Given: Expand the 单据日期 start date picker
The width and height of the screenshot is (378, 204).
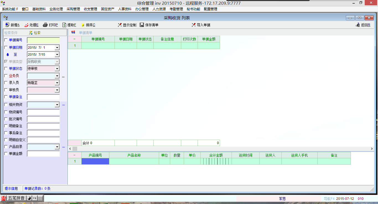Looking at the screenshot, I should pyautogui.click(x=57, y=47).
